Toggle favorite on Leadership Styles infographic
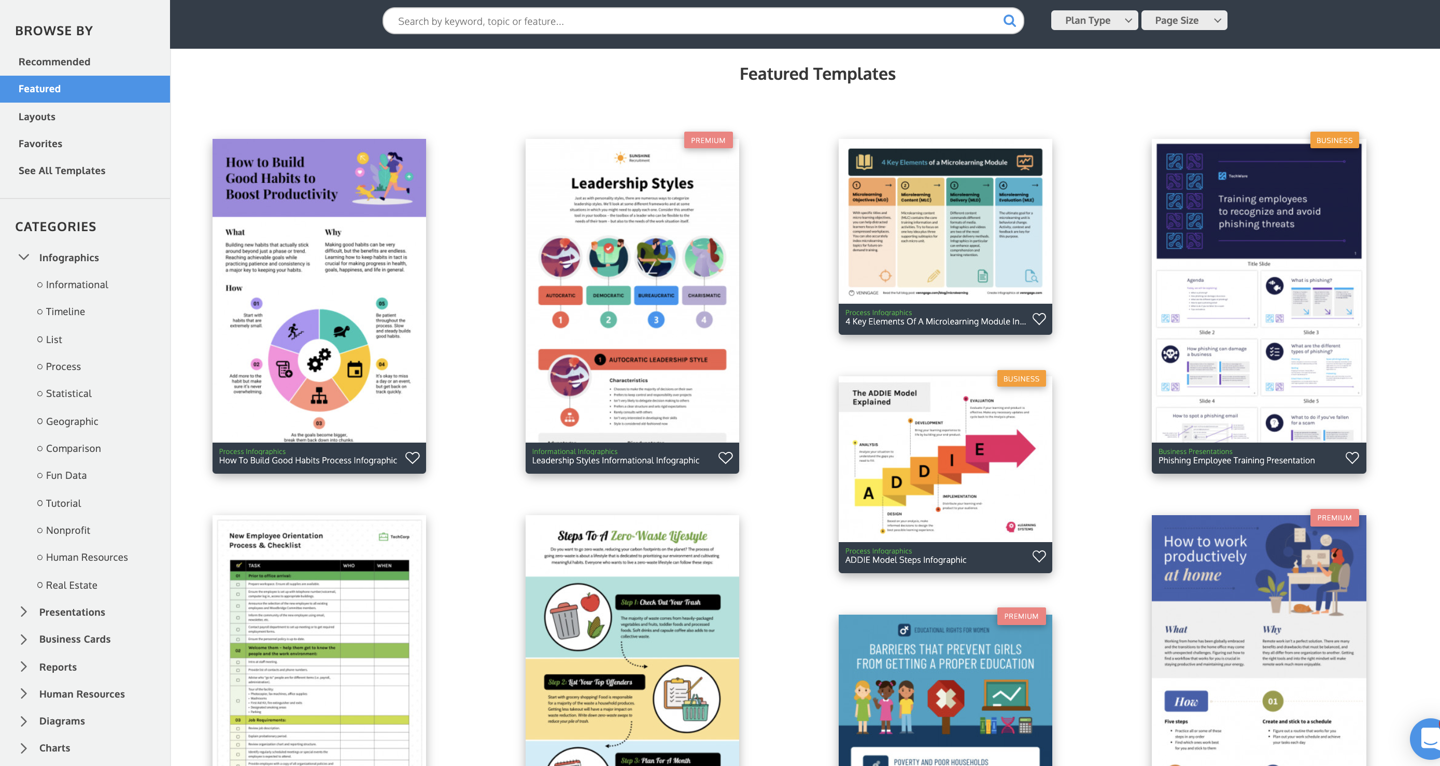Screen dimensions: 1440x766 725,457
